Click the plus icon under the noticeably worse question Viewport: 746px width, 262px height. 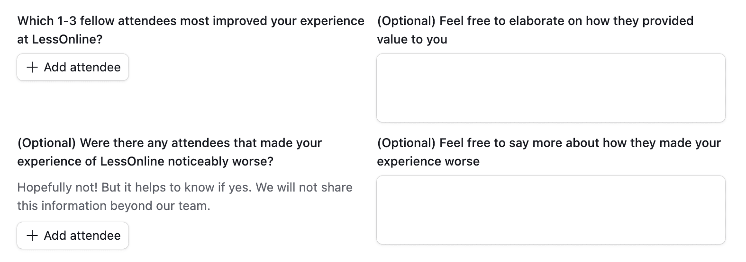pos(32,236)
